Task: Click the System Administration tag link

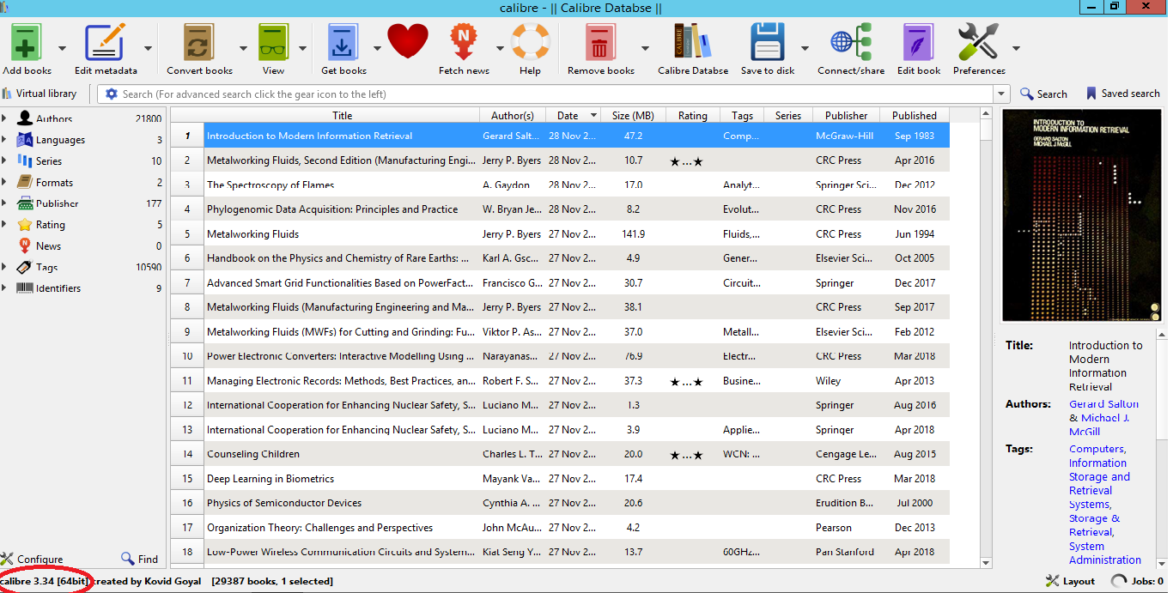Action: coord(1105,553)
